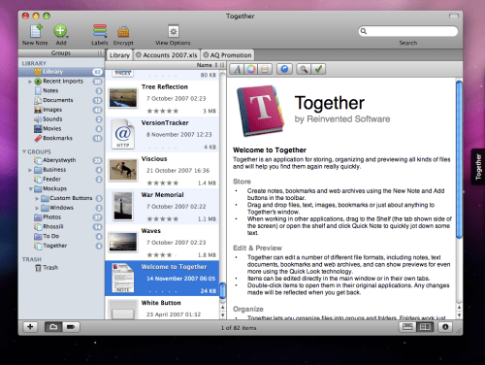Switch to AQ Promotion tab
Image resolution: width=485 pixels, height=365 pixels.
coord(227,55)
